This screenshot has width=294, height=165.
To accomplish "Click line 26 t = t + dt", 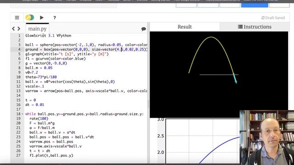I will pos(40,151).
